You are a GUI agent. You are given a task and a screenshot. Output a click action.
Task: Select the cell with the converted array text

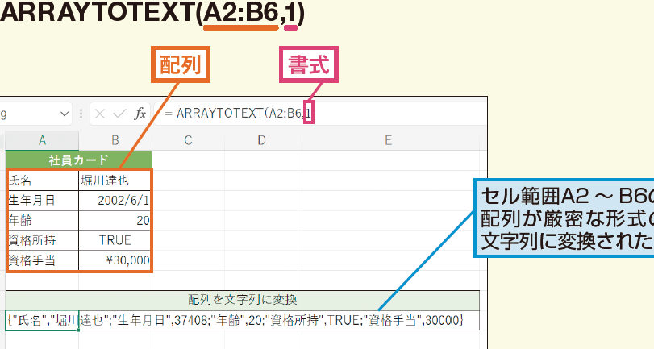point(243,320)
